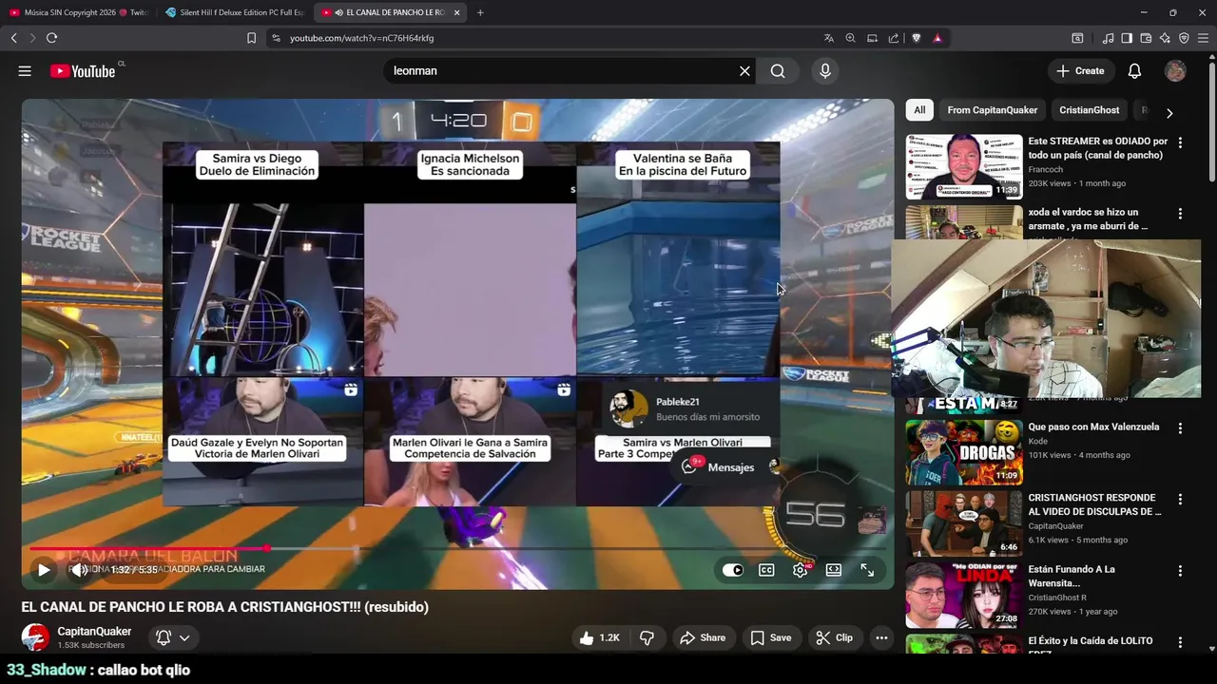Toggle autoplay switch in player
The image size is (1217, 684).
pyautogui.click(x=733, y=570)
